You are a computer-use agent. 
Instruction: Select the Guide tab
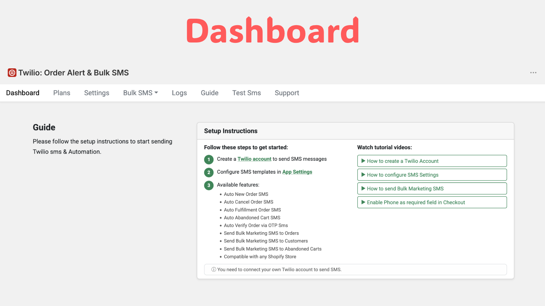tap(209, 93)
